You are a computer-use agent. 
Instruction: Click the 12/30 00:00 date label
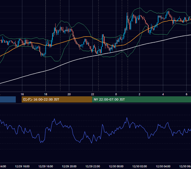[116, 166]
